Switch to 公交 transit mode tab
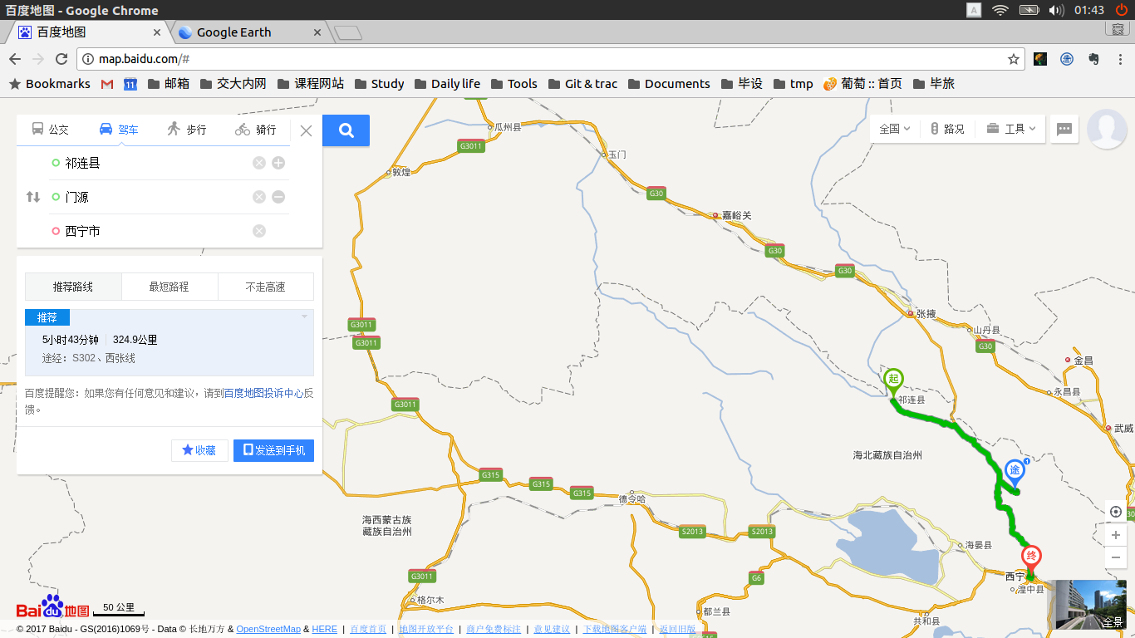Screen dimensions: 1135x638 pyautogui.click(x=51, y=130)
